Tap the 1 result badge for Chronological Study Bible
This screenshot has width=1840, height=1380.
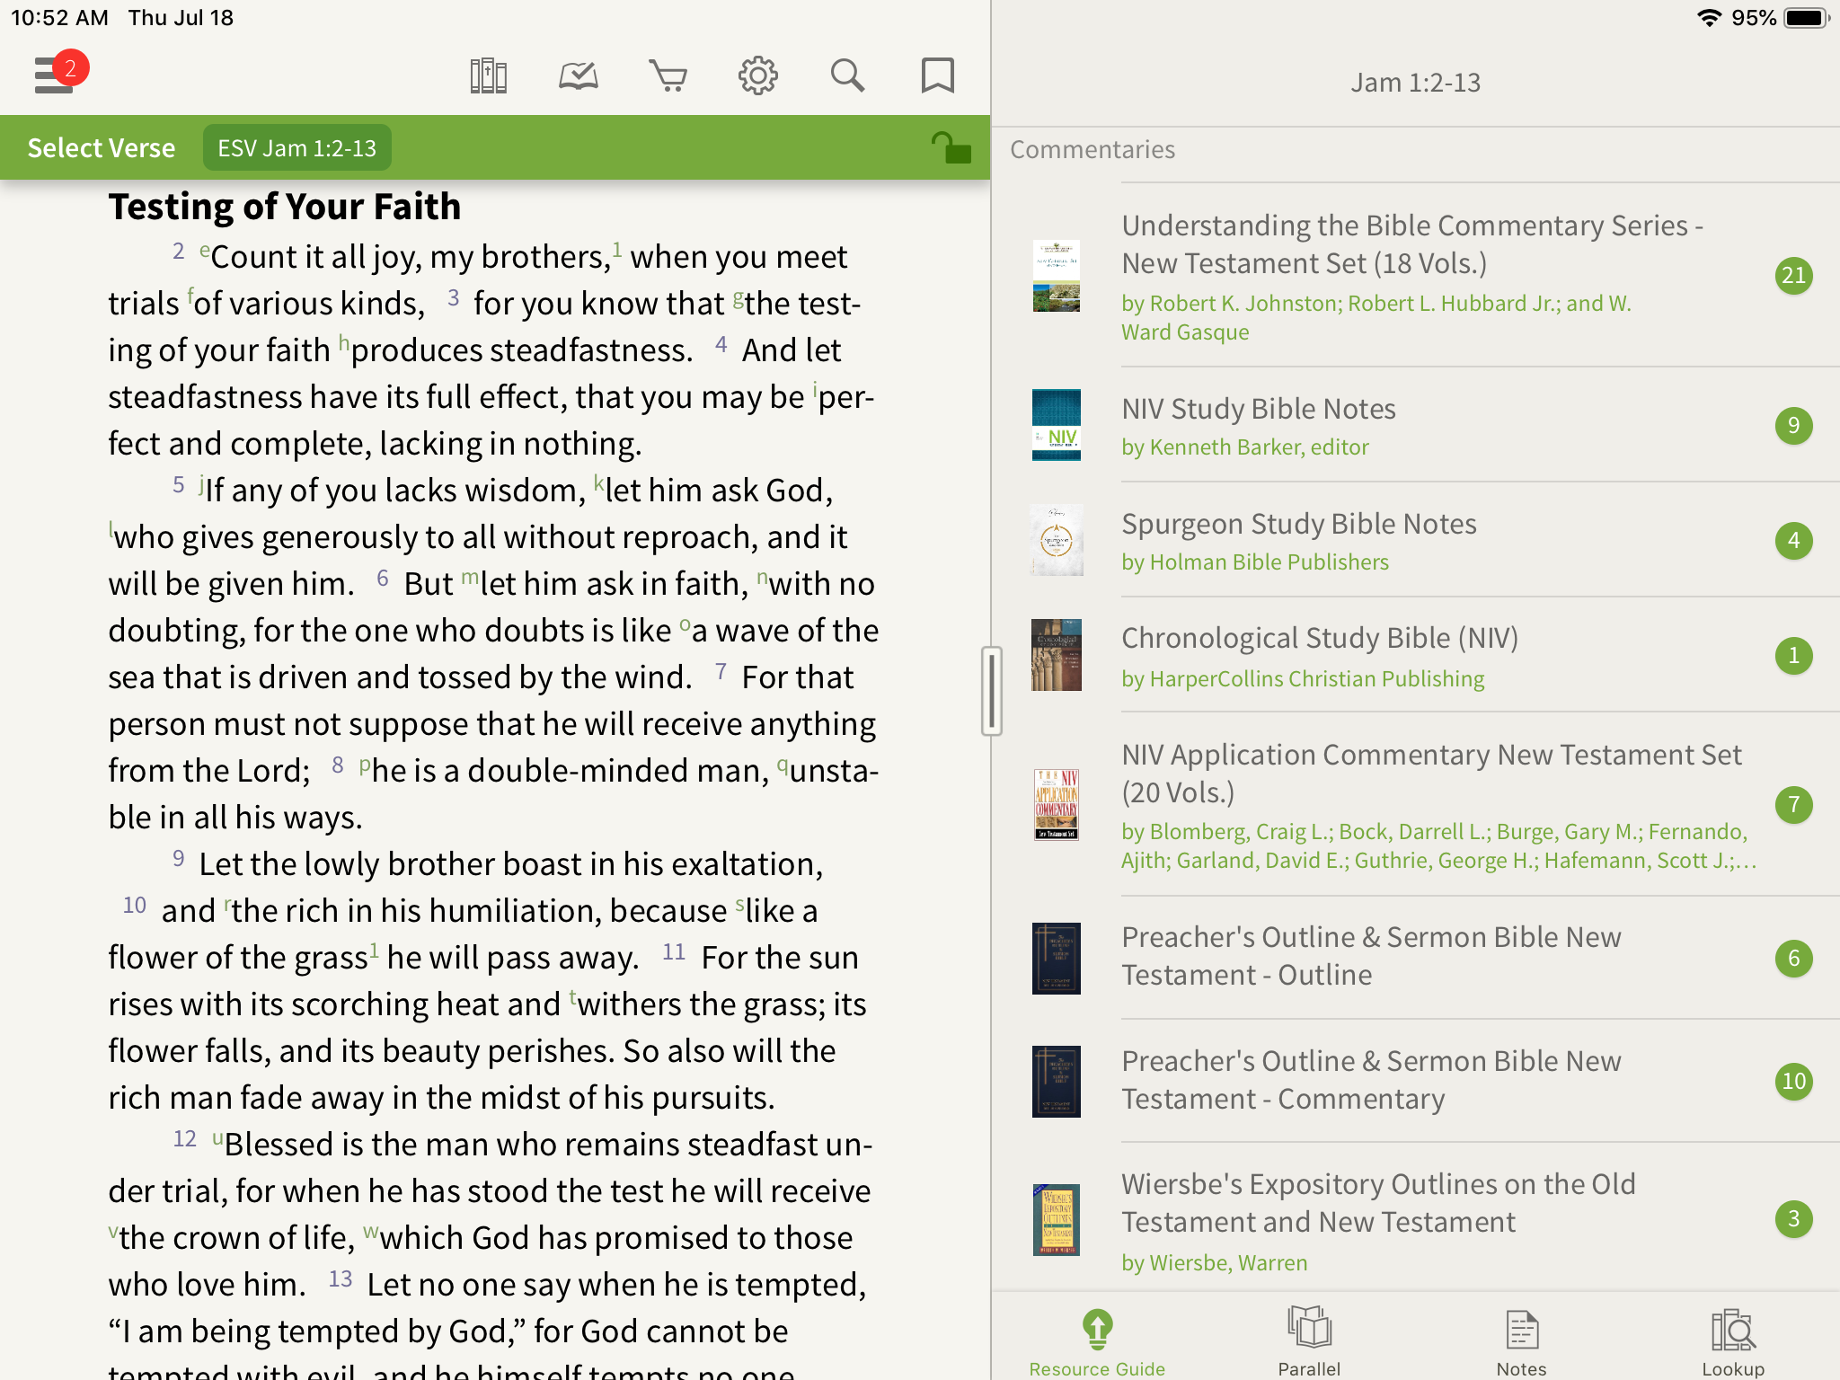tap(1793, 655)
